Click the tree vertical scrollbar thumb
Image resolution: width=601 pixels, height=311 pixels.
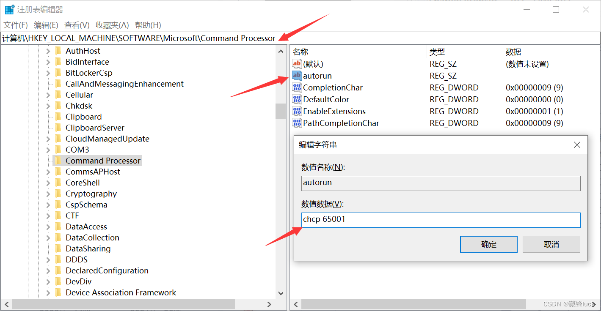pyautogui.click(x=280, y=111)
